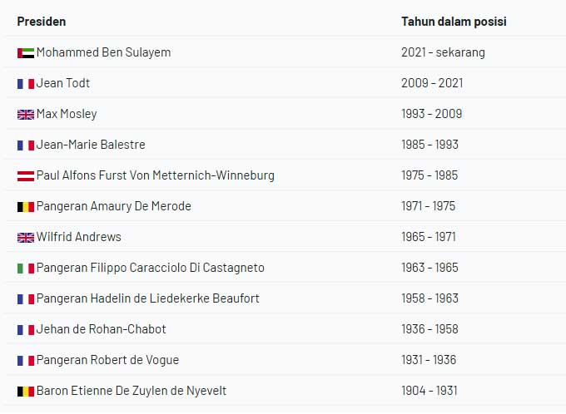This screenshot has height=414, width=566.
Task: Click the UK flag beside Max Mosley
Action: coord(26,115)
